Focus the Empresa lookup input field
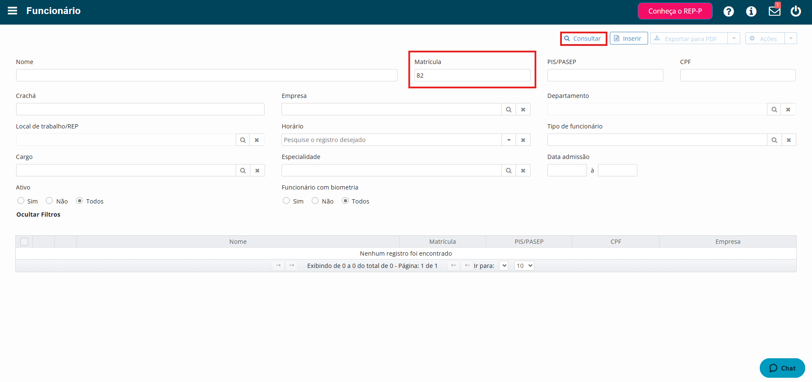This screenshot has width=812, height=382. pos(392,109)
